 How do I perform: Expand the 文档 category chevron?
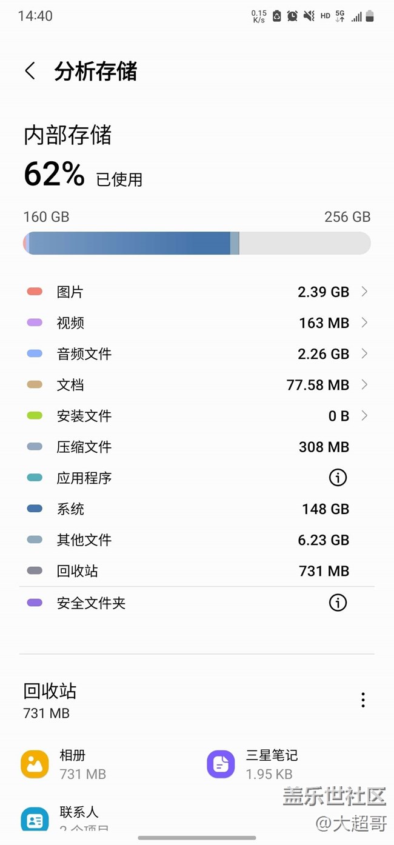point(364,384)
